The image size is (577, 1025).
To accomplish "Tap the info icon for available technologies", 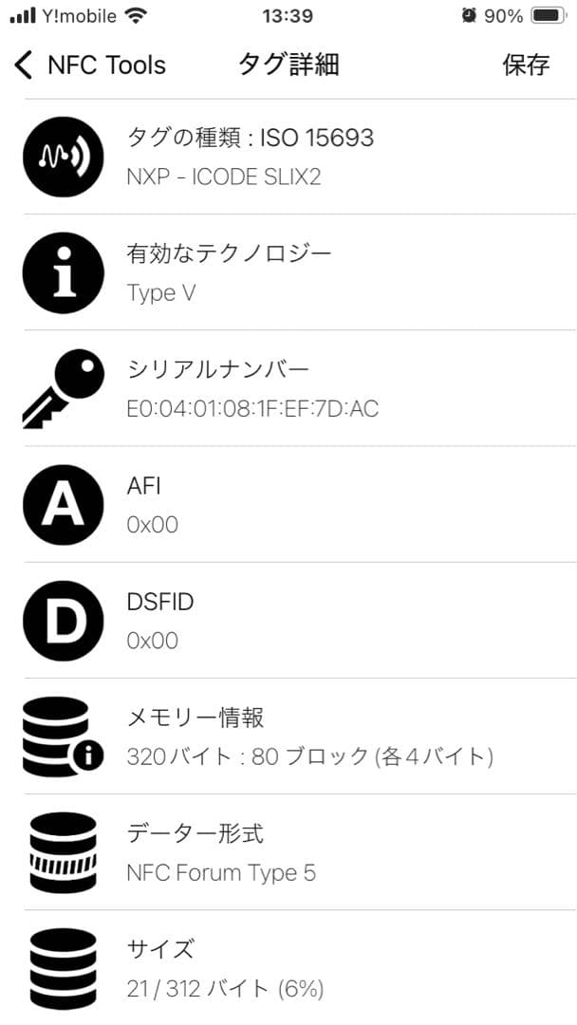I will pyautogui.click(x=63, y=271).
